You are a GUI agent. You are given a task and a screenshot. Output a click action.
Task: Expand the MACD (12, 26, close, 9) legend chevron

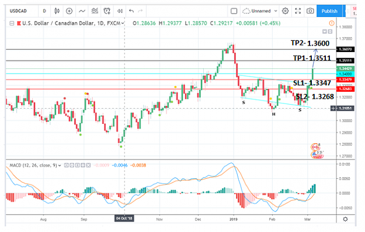tap(60, 165)
